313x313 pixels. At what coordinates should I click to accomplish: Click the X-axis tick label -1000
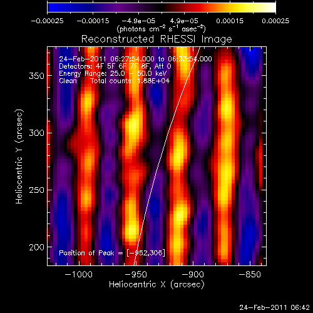point(79,274)
